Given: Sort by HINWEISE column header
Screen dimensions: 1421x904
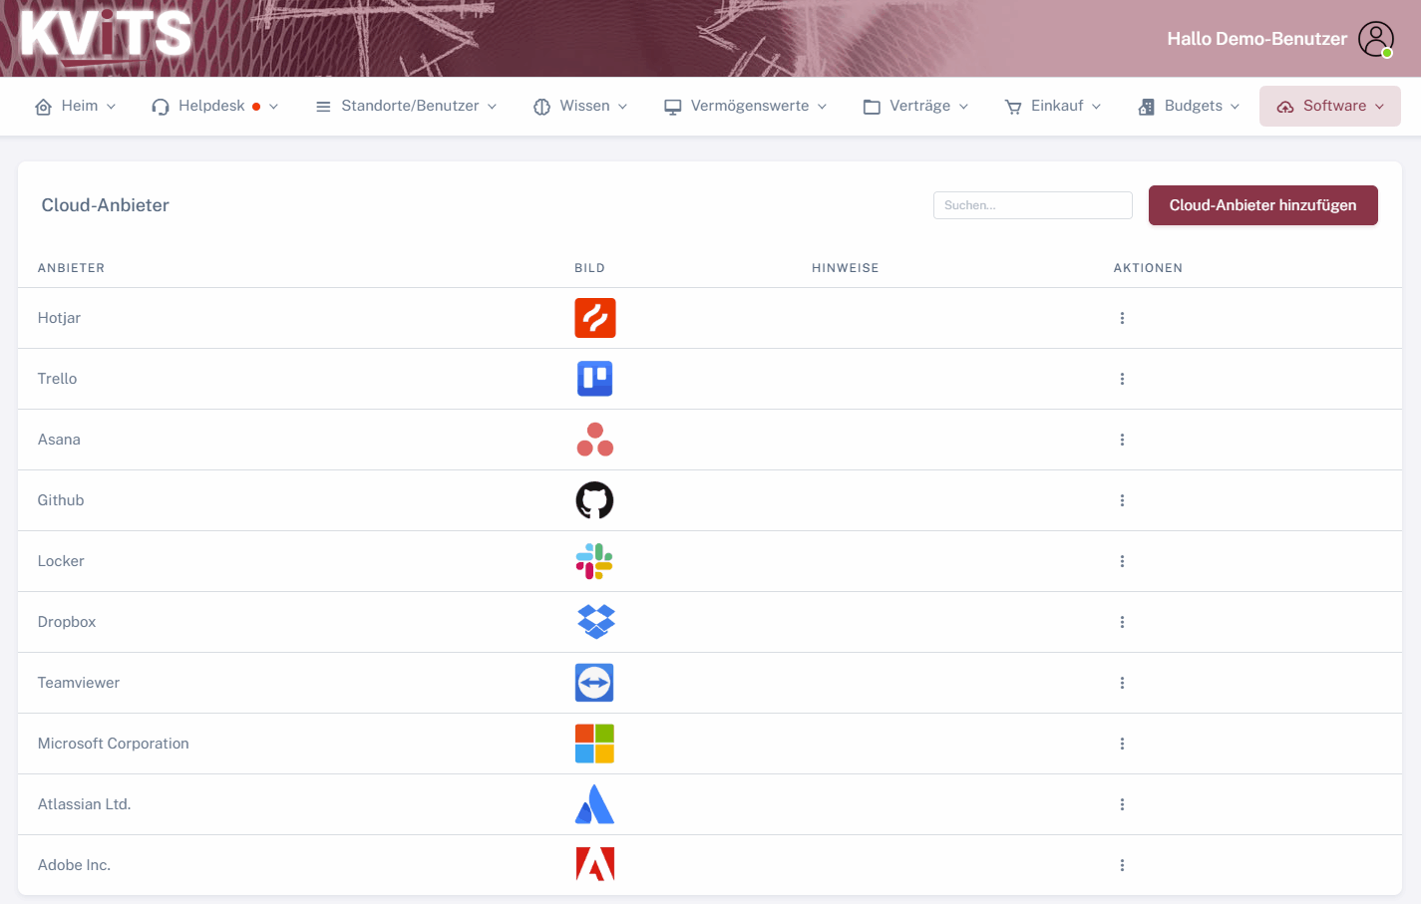Looking at the screenshot, I should point(846,268).
